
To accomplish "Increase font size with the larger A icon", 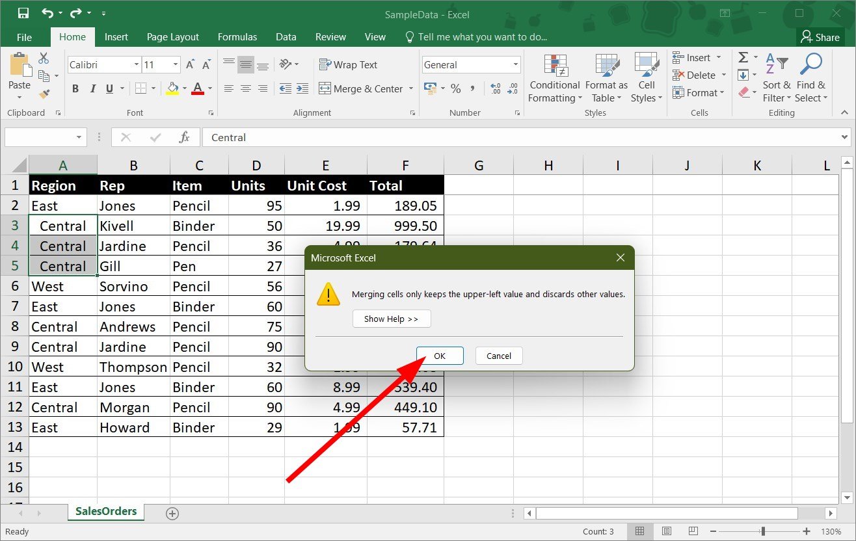I will (x=190, y=65).
